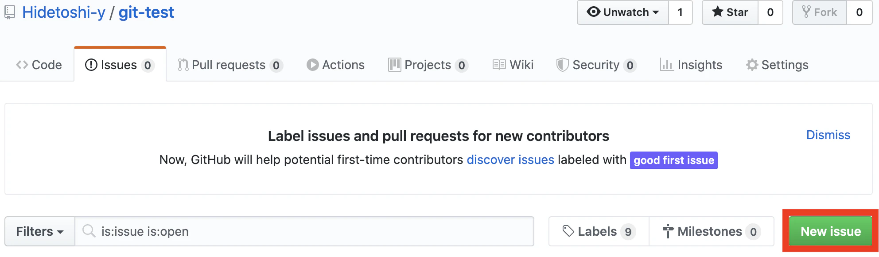The width and height of the screenshot is (879, 257).
Task: Follow the discover issues link
Action: [x=510, y=160]
